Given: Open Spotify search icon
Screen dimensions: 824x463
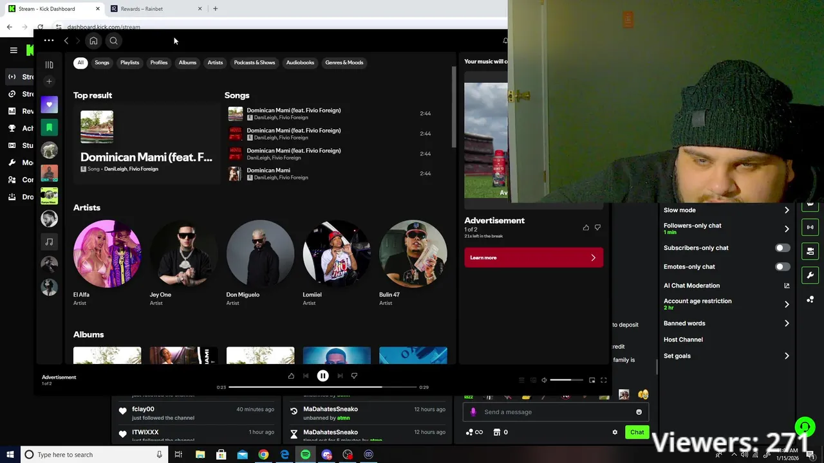Looking at the screenshot, I should pyautogui.click(x=113, y=41).
